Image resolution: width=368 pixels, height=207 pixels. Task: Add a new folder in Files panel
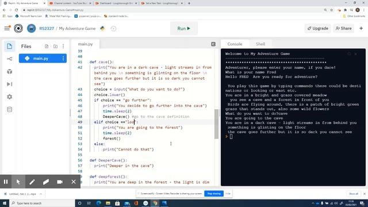(x=55, y=46)
